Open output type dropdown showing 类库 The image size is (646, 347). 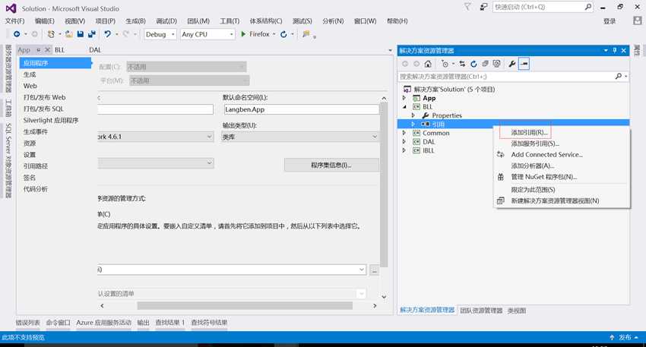pyautogui.click(x=300, y=137)
